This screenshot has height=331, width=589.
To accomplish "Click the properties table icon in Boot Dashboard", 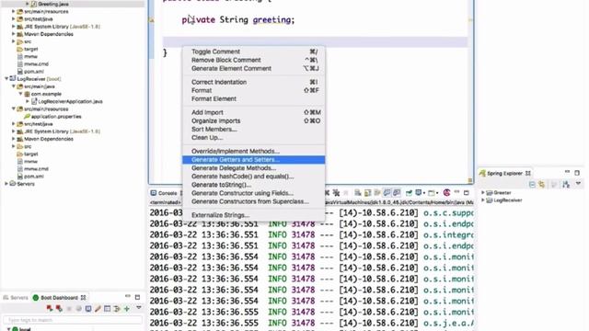I will pos(107,309).
